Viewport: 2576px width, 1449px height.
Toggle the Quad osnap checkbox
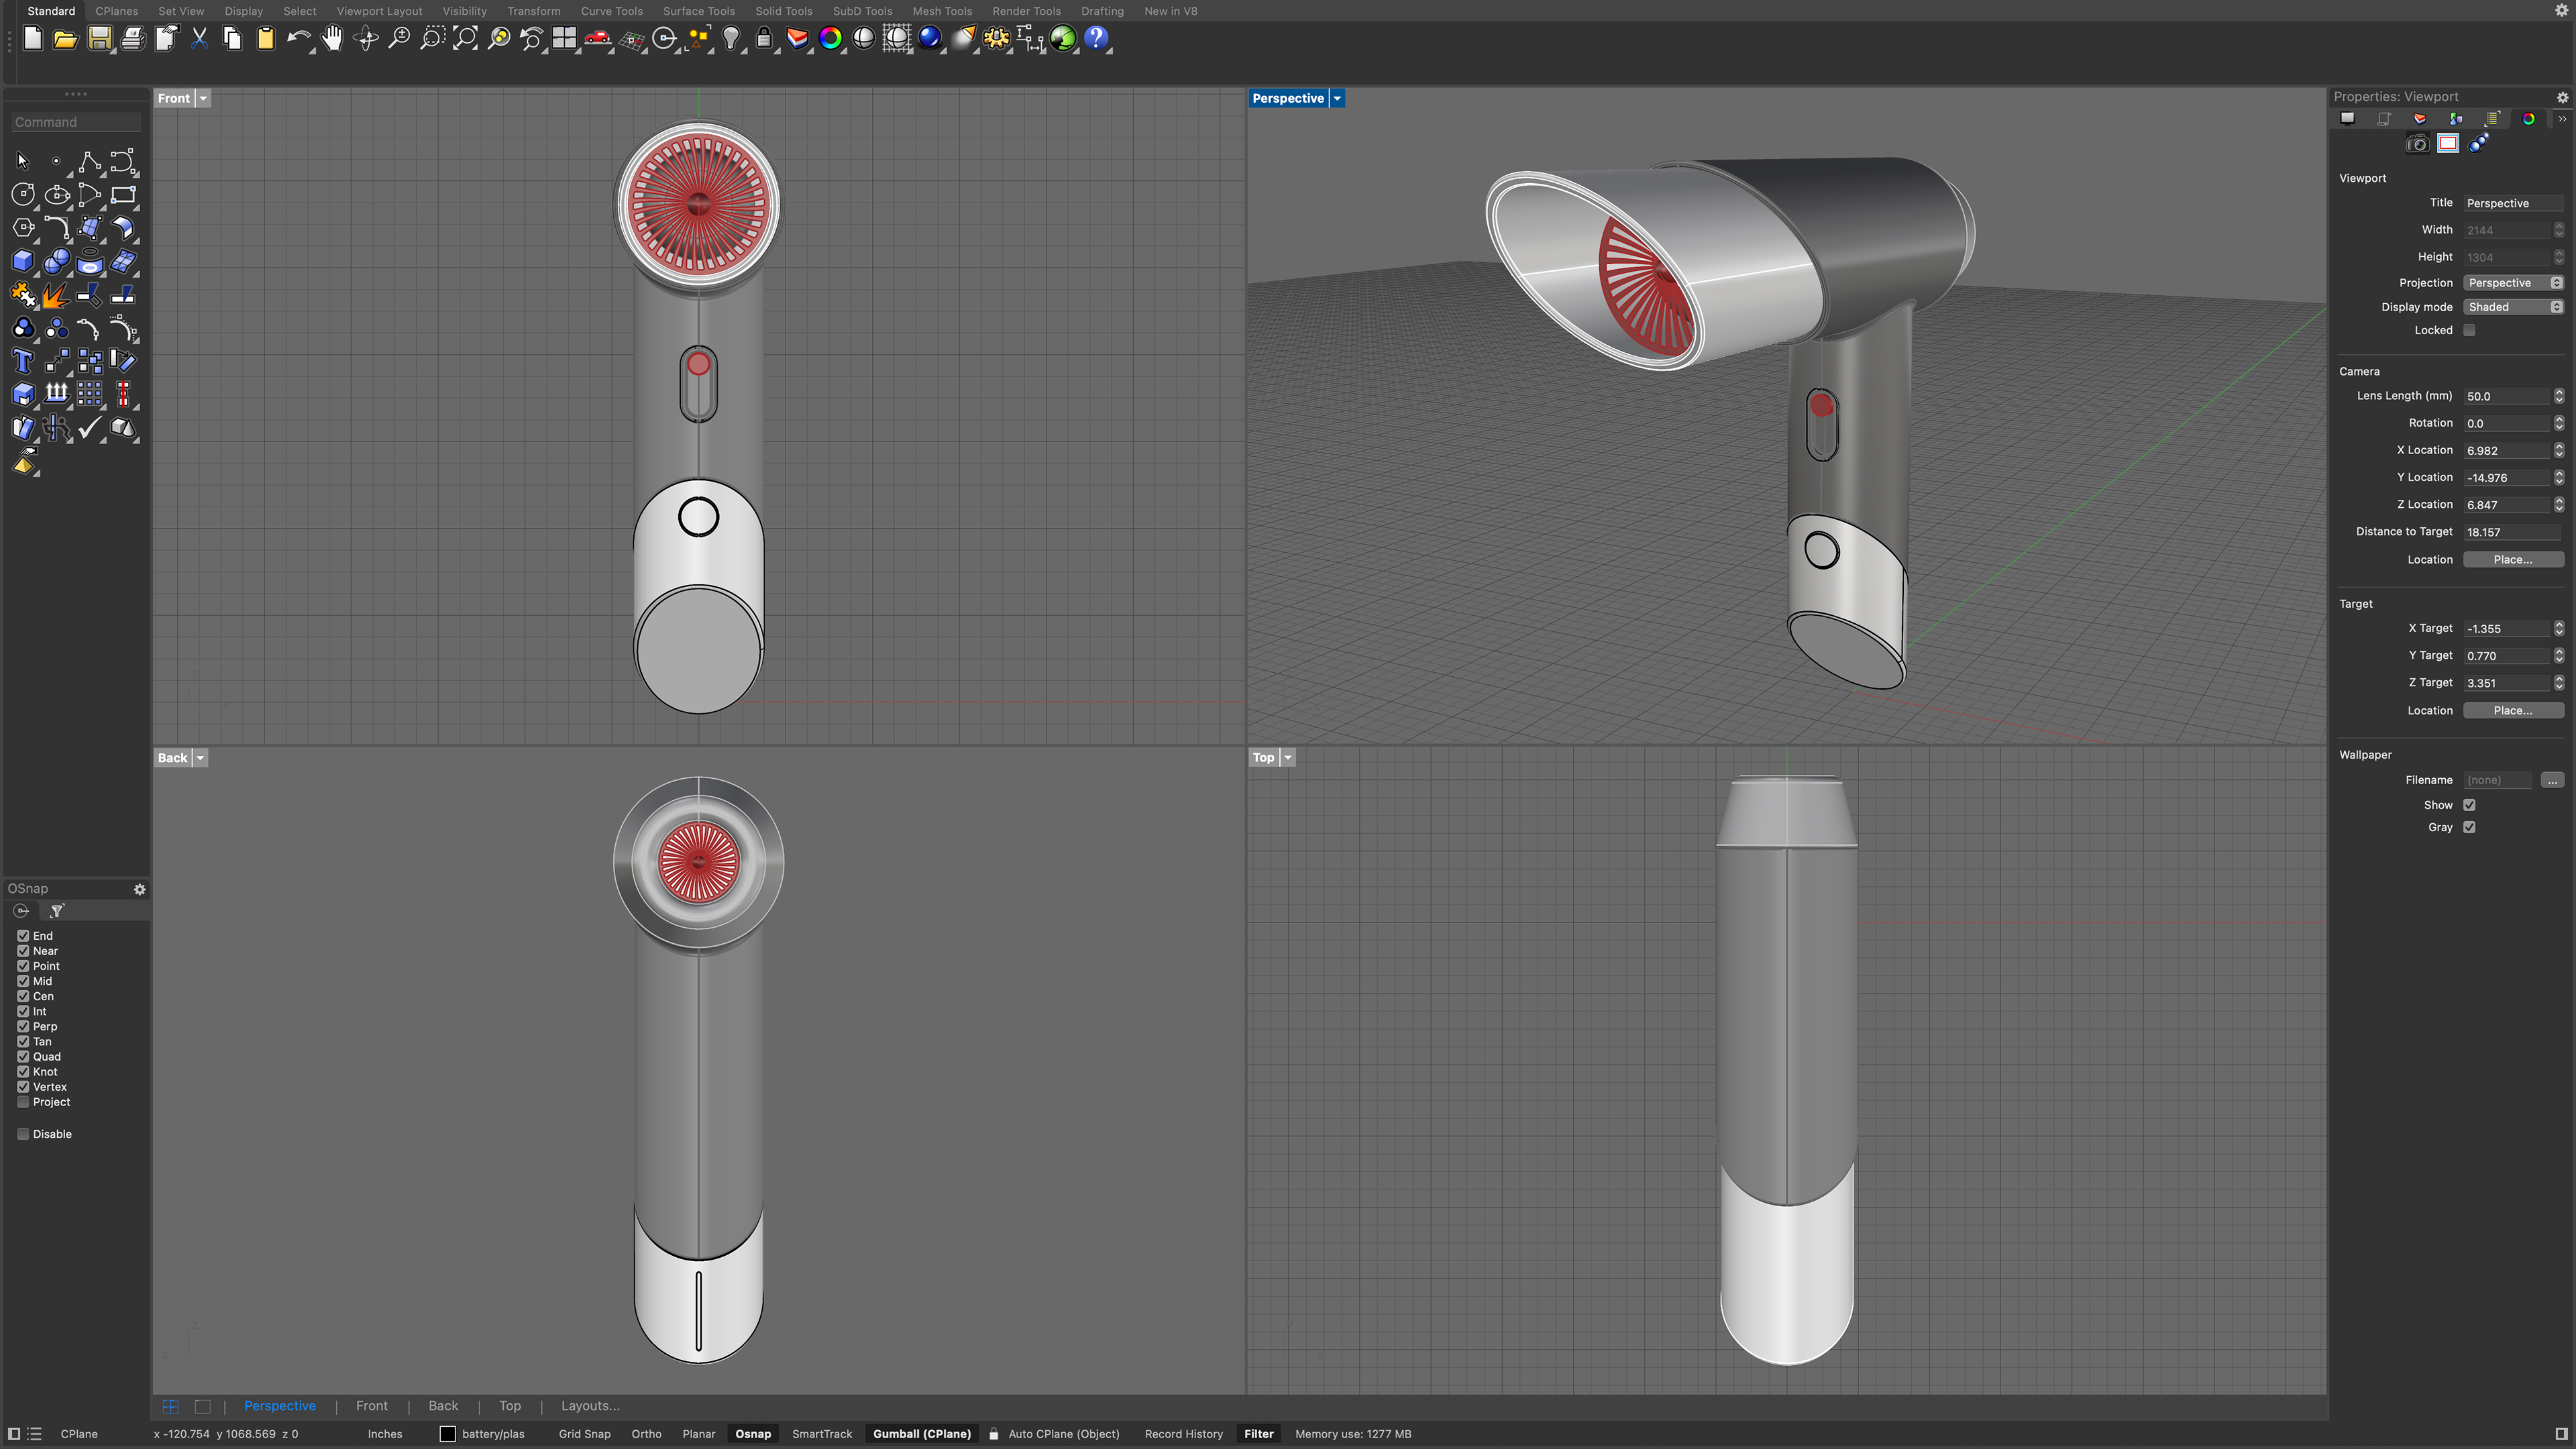click(23, 1056)
